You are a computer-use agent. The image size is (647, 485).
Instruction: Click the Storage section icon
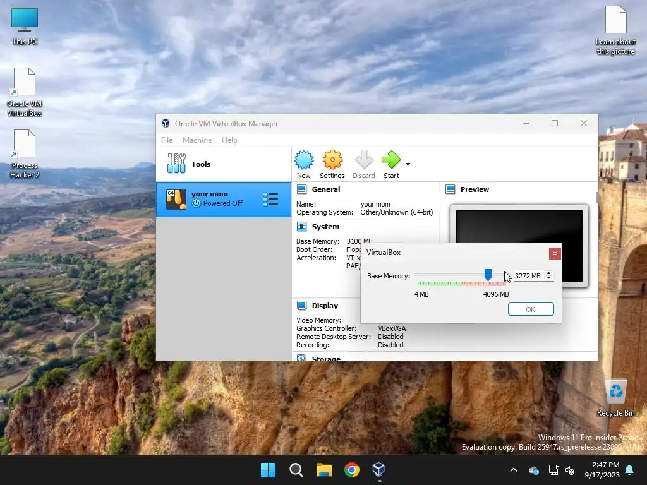tap(301, 357)
